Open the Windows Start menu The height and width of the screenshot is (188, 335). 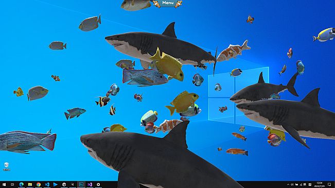[x=4, y=184]
